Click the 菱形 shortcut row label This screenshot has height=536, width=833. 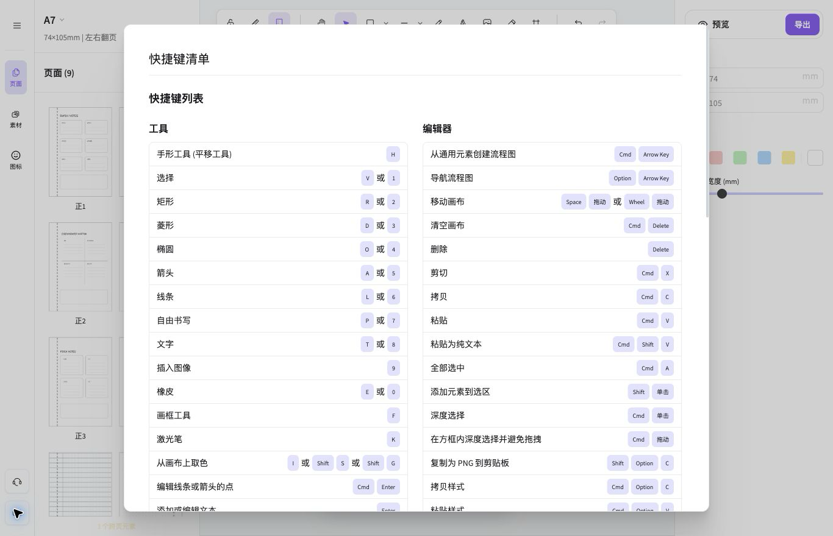165,225
